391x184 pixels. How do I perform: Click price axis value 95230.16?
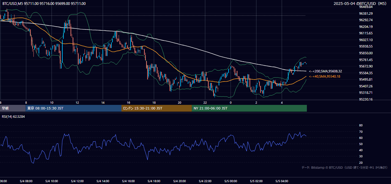(x=366, y=99)
